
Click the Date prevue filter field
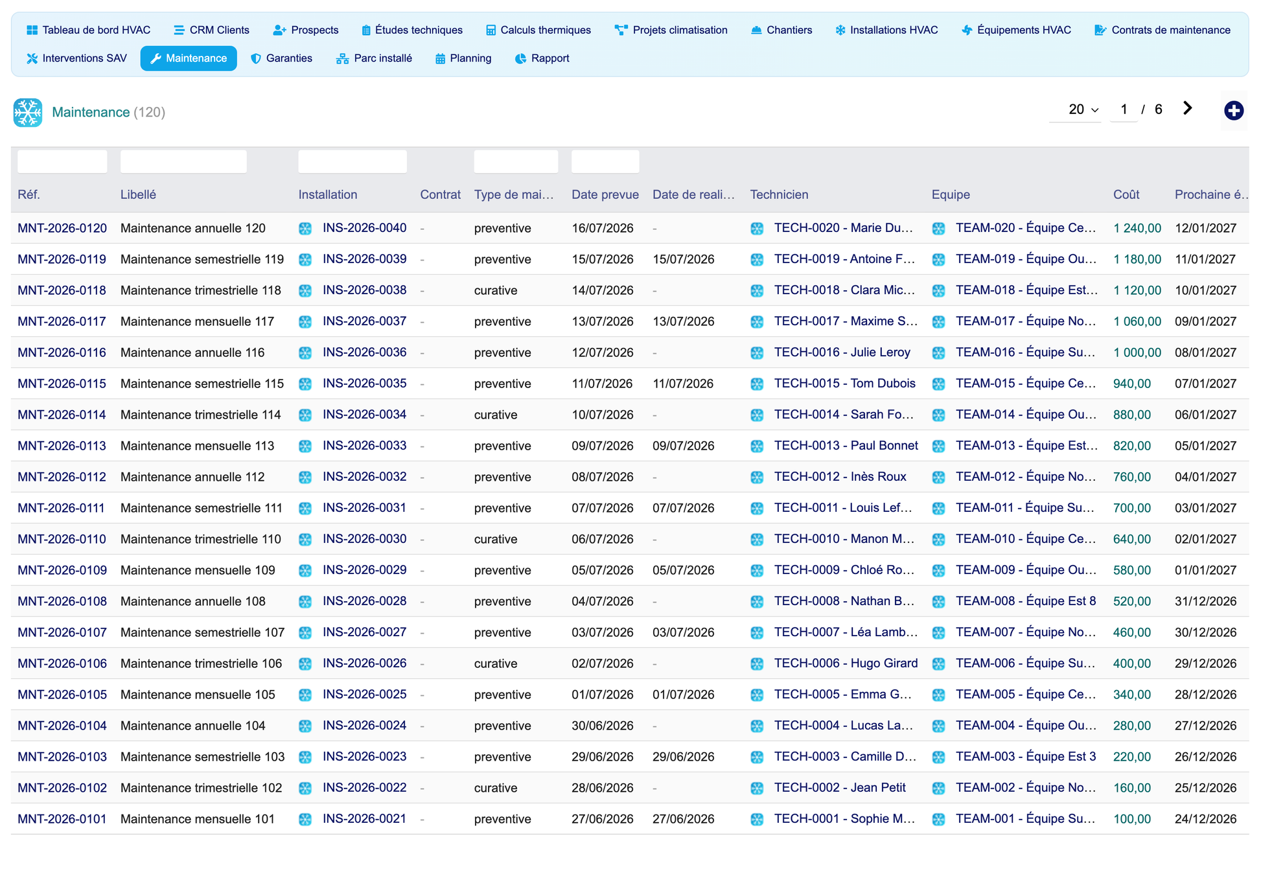tap(605, 161)
